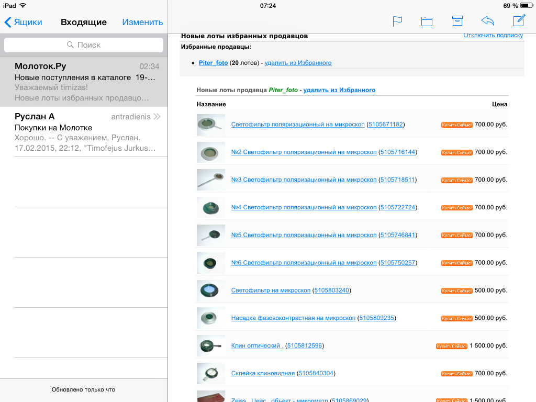Buy now Светофильтр на микроскоп

click(456, 291)
